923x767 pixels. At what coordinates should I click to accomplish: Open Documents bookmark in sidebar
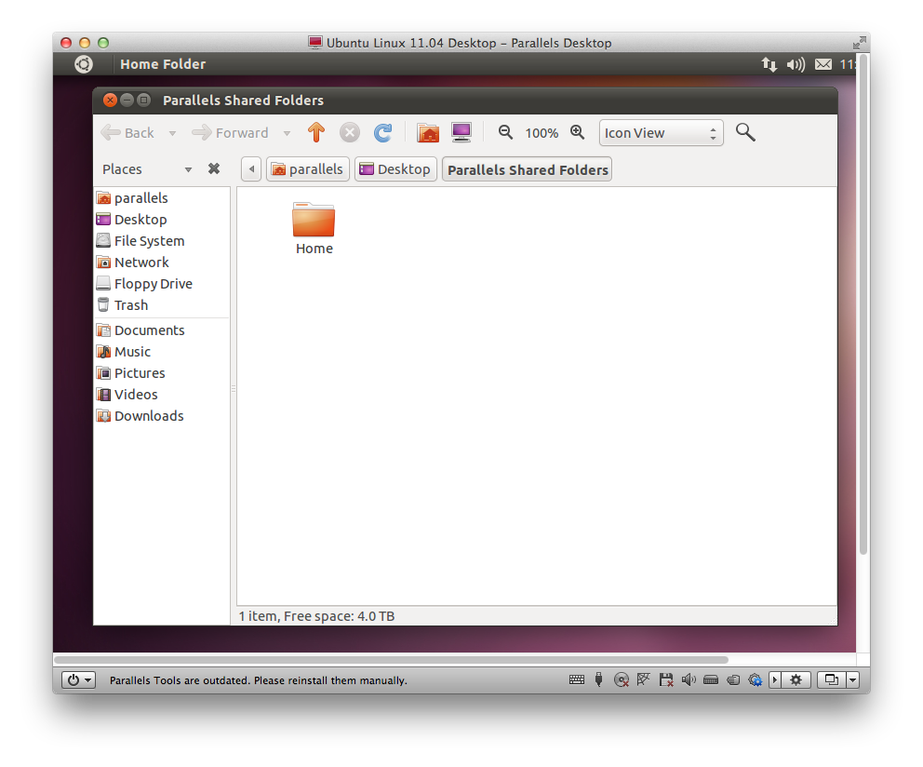point(162,330)
